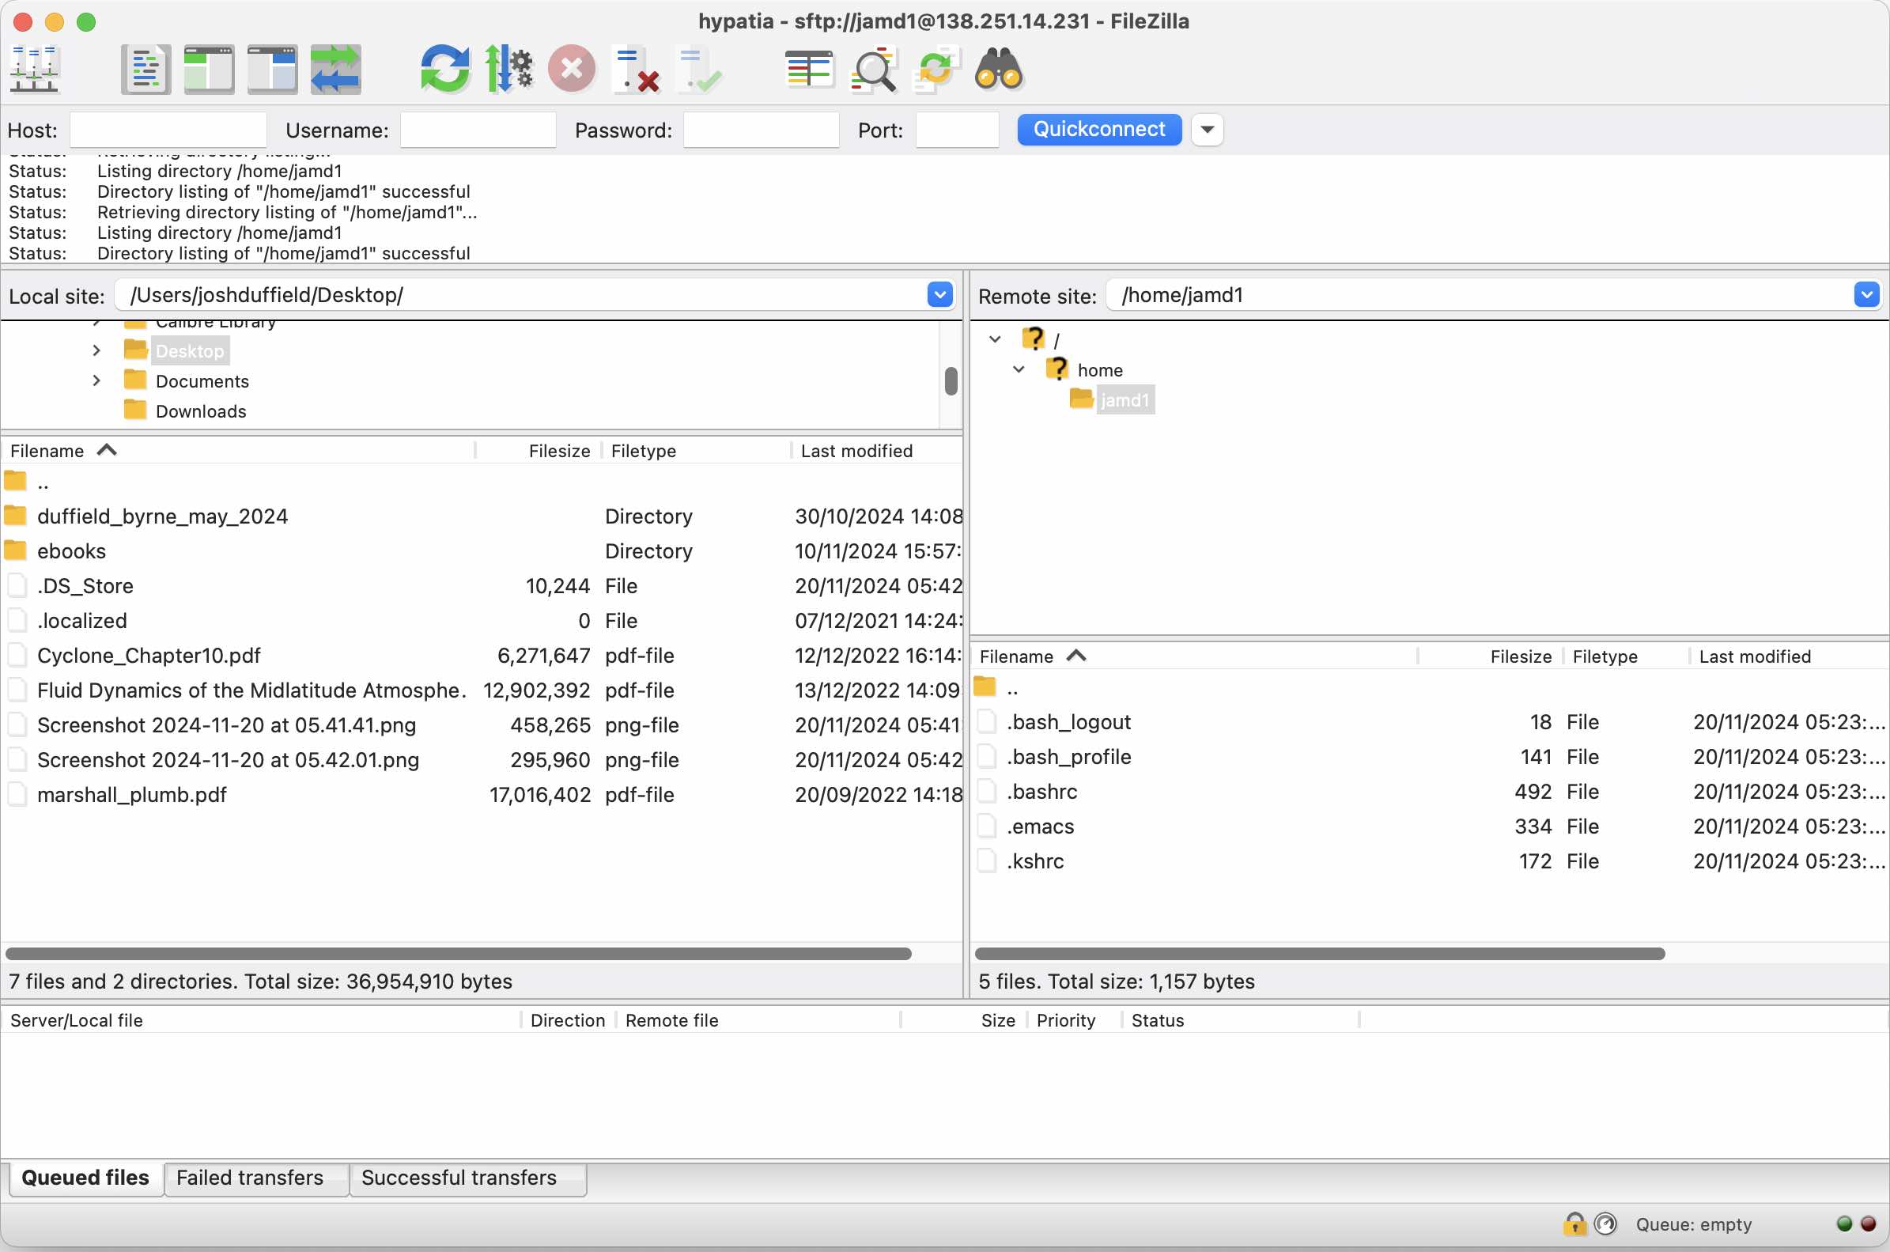This screenshot has width=1890, height=1252.
Task: Search for files recursively binoculars icon
Action: pyautogui.click(x=999, y=69)
